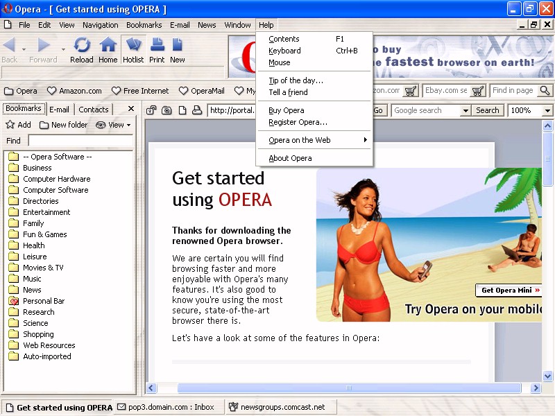This screenshot has width=555, height=416.
Task: Click the Find in page magnifier icon
Action: (x=545, y=91)
